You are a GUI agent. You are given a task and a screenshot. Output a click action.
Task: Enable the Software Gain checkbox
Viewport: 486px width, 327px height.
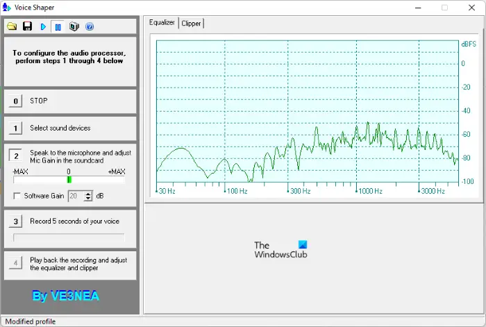pos(17,196)
